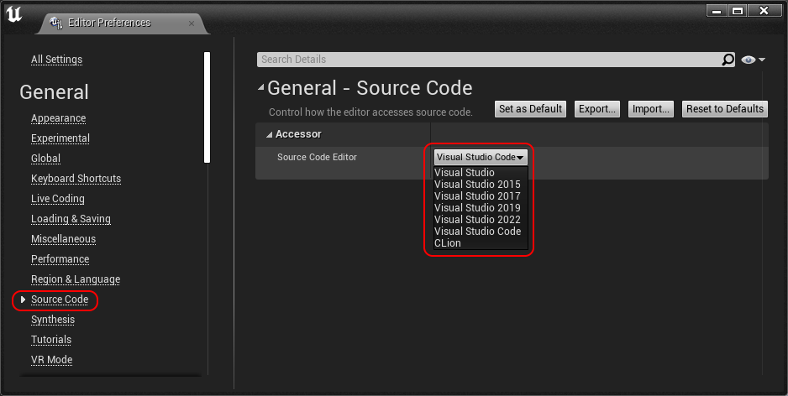This screenshot has width=788, height=396.
Task: Pick Visual Studio 2019 option
Action: pyautogui.click(x=477, y=208)
